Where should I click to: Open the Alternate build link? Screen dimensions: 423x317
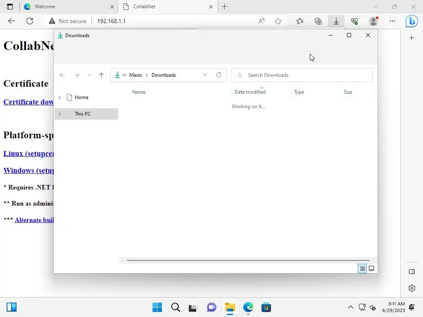coord(34,220)
